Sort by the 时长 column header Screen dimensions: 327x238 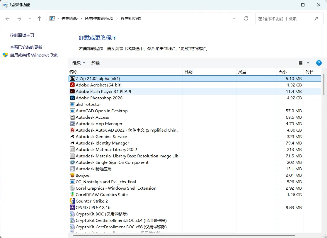click(312, 72)
